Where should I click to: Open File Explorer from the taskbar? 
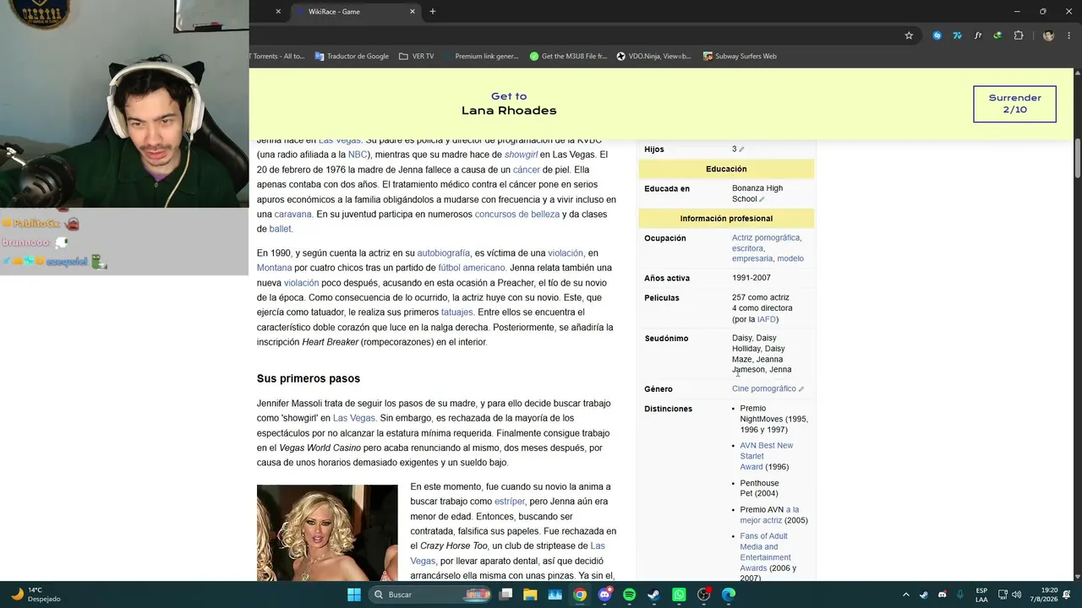[530, 594]
